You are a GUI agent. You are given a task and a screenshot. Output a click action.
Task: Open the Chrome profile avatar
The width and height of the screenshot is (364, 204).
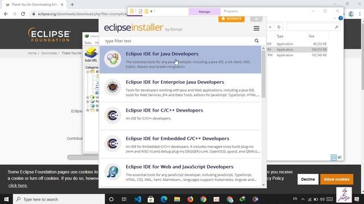[x=351, y=14]
